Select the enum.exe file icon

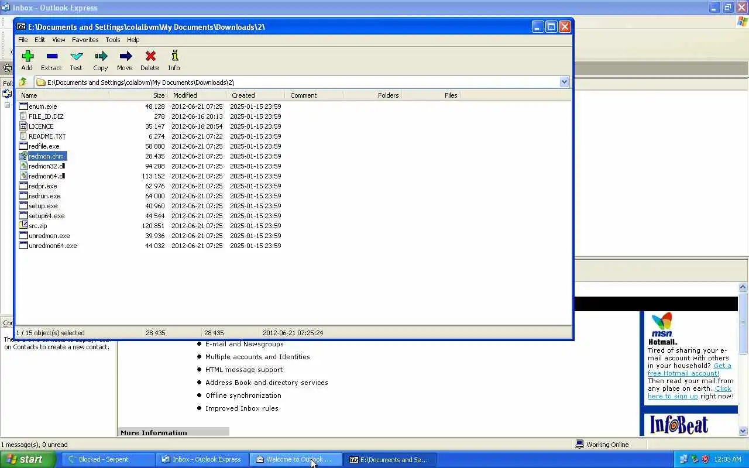(x=23, y=106)
